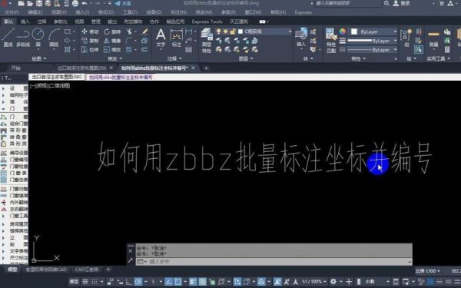Click the Mirror (镜像) tool
Image resolution: width=461 pixels, height=288 pixels.
pos(112,41)
